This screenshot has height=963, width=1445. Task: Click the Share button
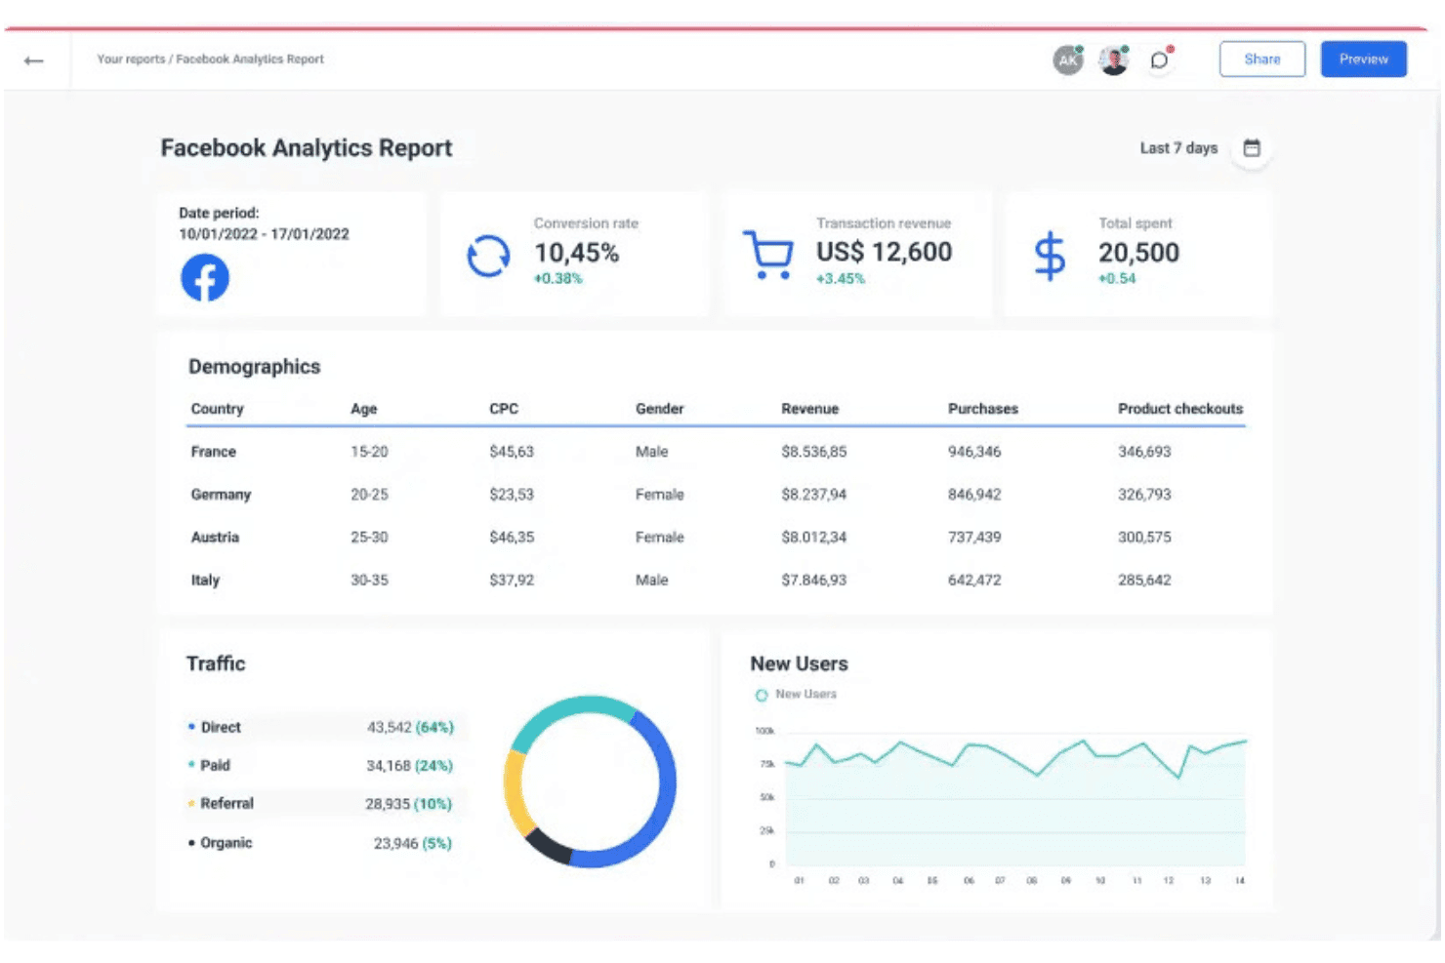point(1262,60)
